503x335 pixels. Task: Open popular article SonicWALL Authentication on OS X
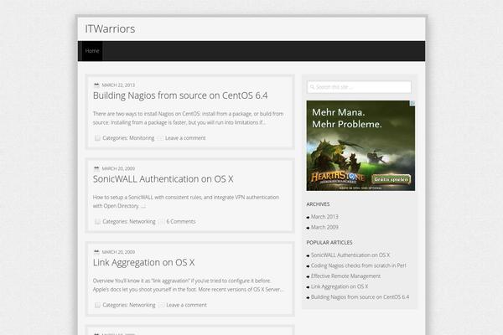point(350,255)
